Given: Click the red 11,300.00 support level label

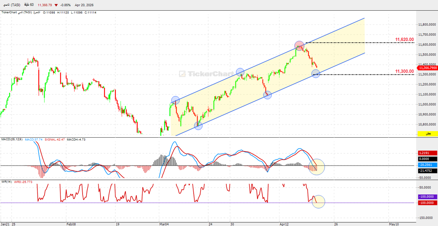Looking at the screenshot, I should [404, 72].
